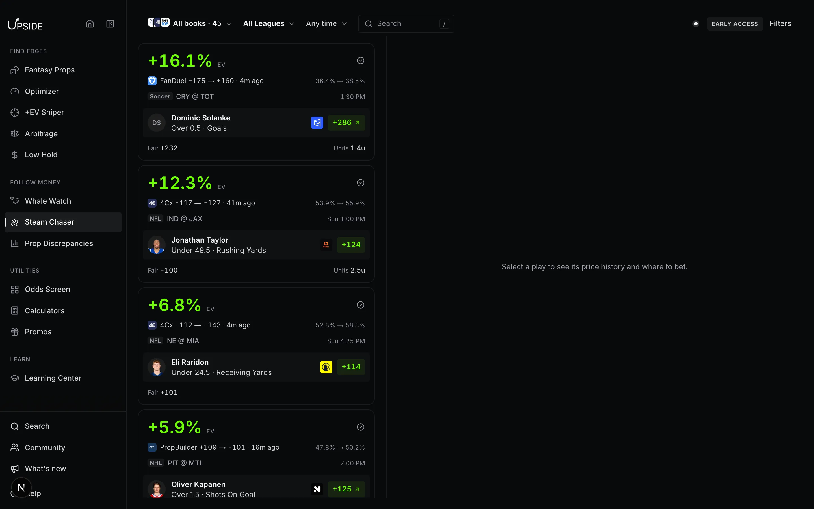Screen dimensions: 814x509
Task: Open the All Leagues dropdown
Action: [x=269, y=23]
